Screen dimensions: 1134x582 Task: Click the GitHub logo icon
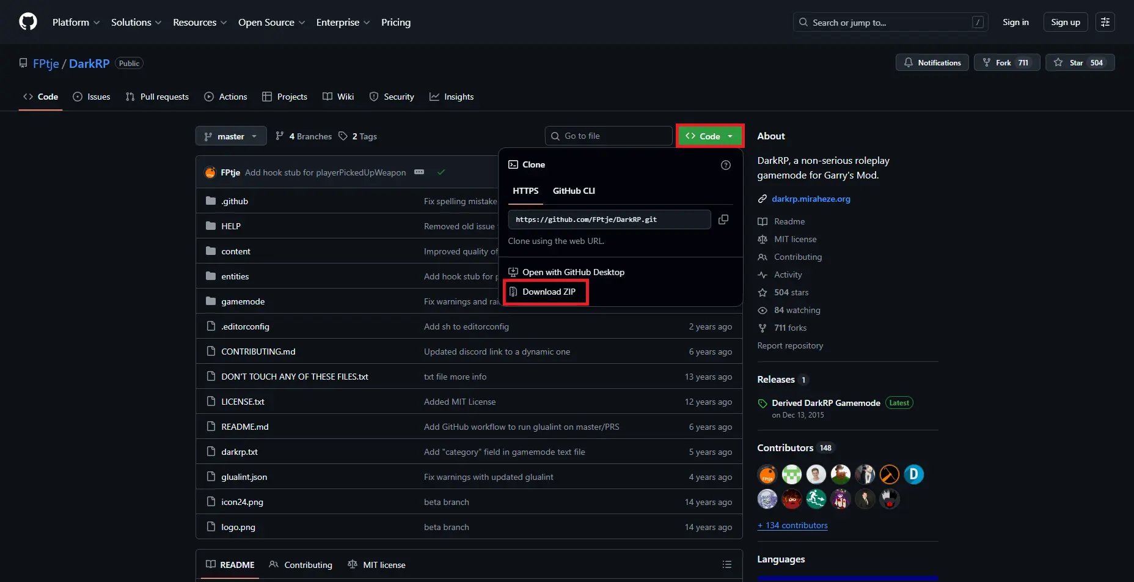coord(28,22)
